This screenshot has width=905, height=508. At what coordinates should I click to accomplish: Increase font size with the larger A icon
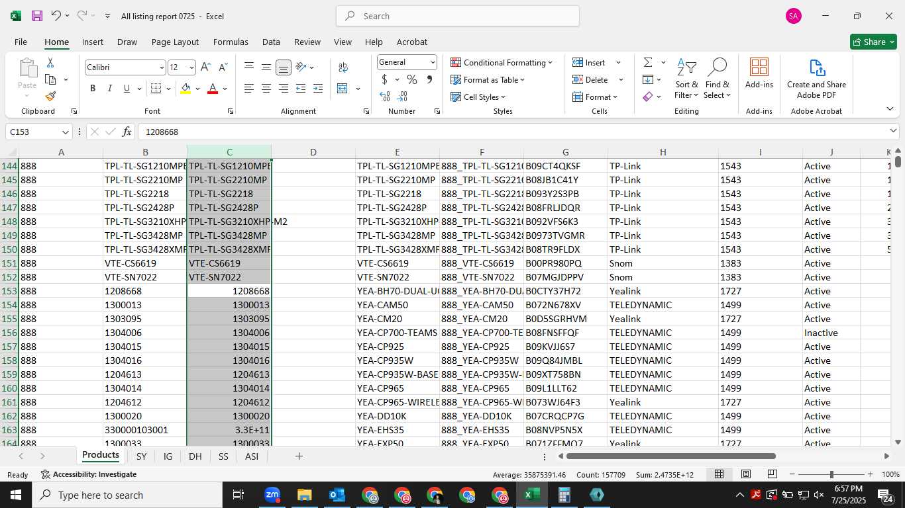coord(205,67)
